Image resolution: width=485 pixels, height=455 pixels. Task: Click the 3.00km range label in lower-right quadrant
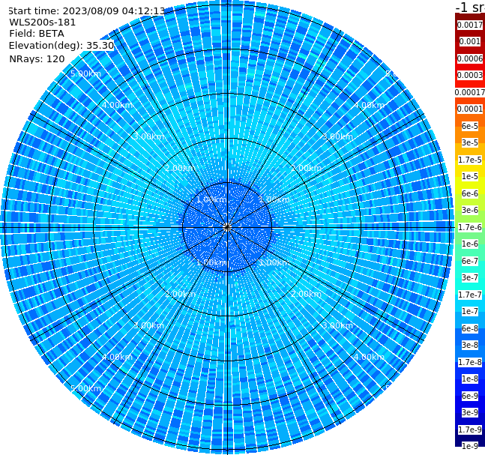tap(337, 325)
